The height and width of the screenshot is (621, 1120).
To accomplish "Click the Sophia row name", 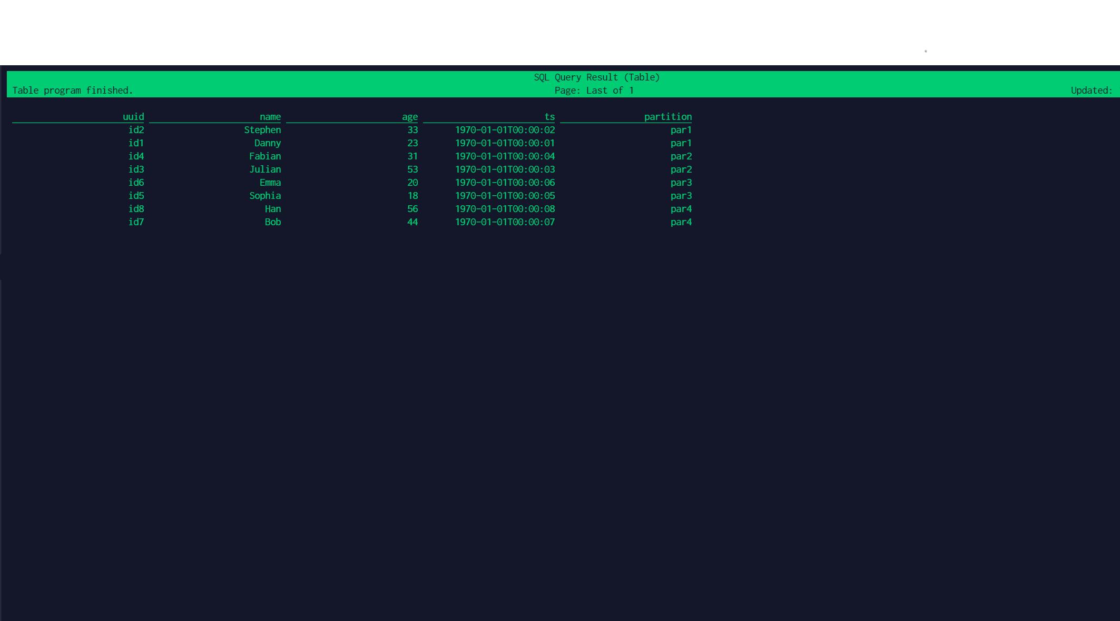I will click(x=264, y=196).
